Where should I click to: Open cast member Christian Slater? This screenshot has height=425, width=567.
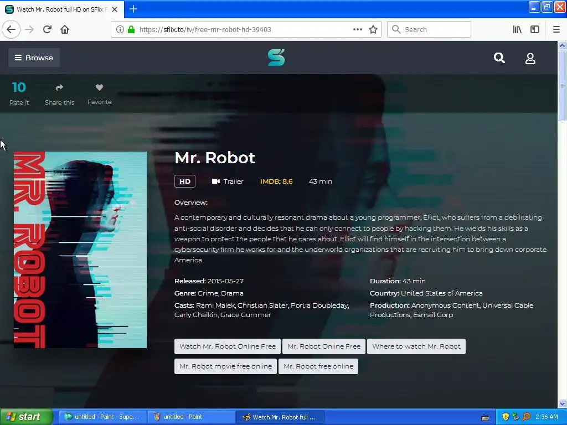click(263, 305)
